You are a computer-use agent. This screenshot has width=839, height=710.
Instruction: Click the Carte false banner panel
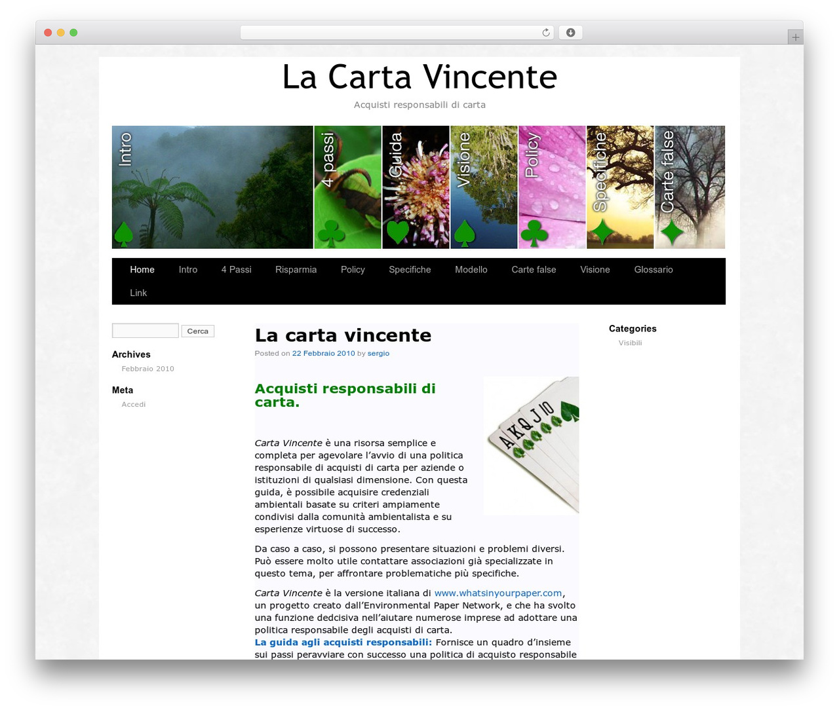coord(690,187)
